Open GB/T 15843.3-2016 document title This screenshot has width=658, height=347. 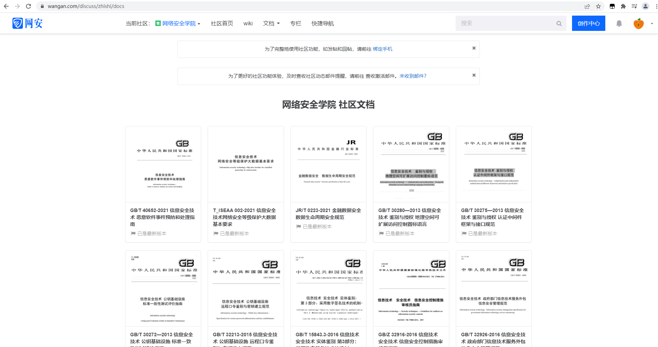(x=328, y=339)
